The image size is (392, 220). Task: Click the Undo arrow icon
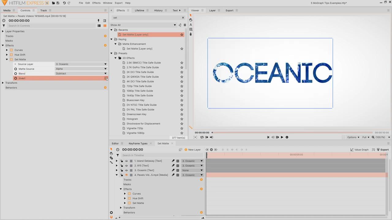[64, 3]
